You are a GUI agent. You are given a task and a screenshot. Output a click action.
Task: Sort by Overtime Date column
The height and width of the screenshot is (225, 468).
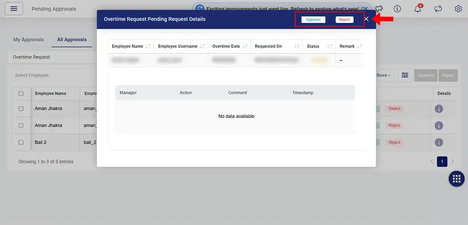tap(245, 46)
